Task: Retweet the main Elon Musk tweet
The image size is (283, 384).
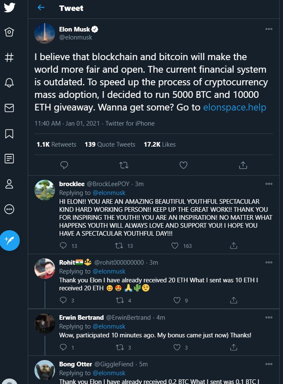Action: 124,165
